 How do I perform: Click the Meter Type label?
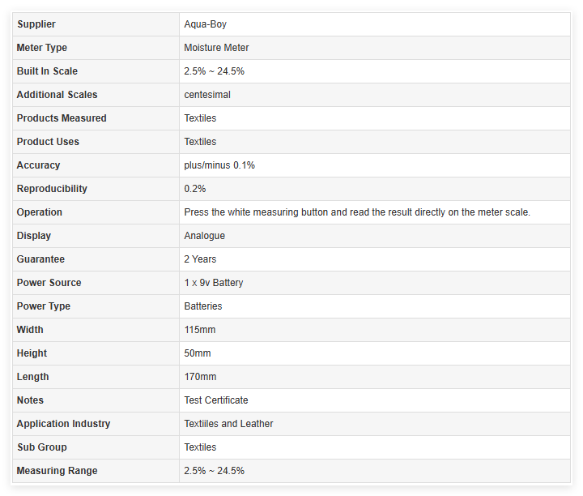(42, 48)
